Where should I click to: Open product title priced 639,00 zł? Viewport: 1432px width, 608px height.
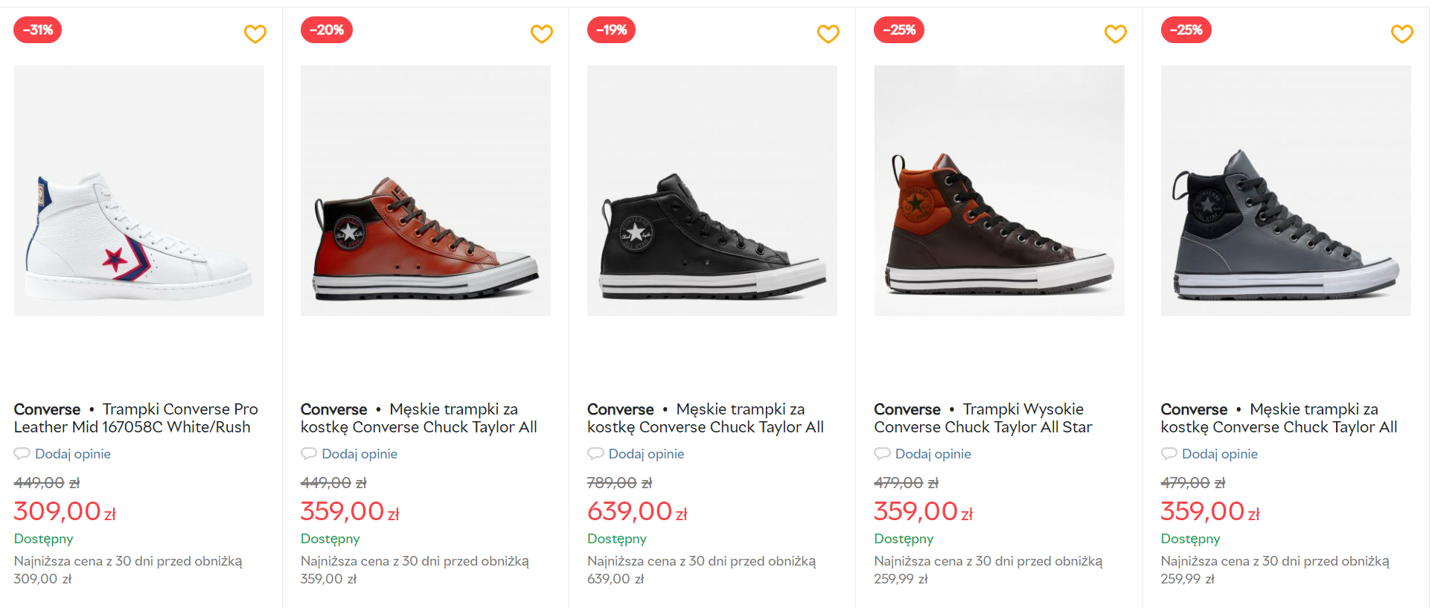[x=705, y=418]
